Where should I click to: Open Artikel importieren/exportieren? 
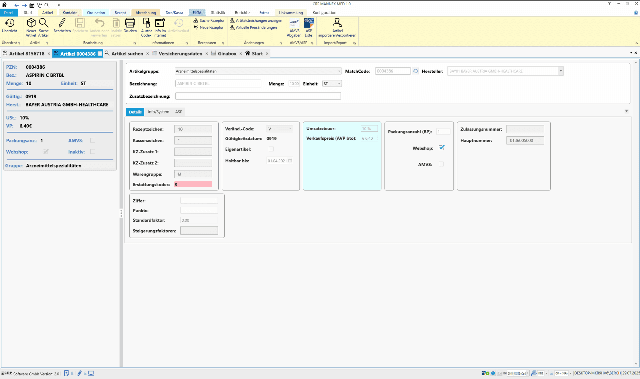(x=337, y=28)
